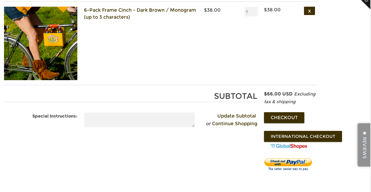Click the Special Instructions label
Image resolution: width=371 pixels, height=192 pixels.
click(x=55, y=116)
